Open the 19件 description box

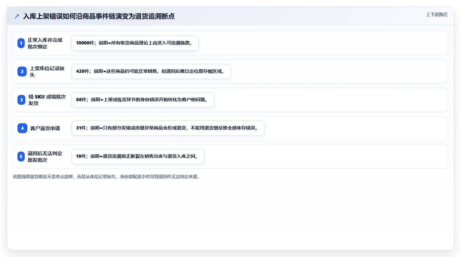138,157
